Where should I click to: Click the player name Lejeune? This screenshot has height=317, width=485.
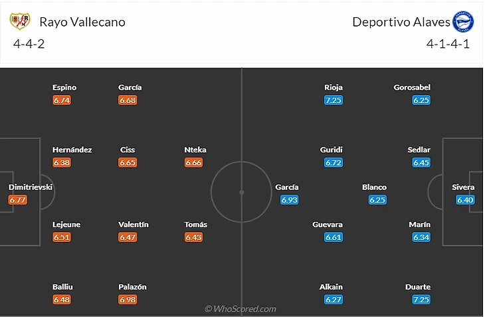point(66,224)
